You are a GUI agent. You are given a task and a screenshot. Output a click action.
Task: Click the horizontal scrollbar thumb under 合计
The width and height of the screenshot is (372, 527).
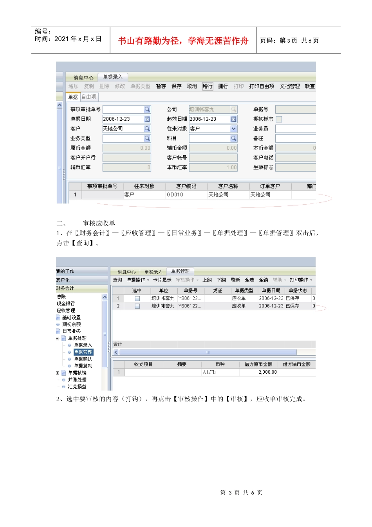click(208, 352)
